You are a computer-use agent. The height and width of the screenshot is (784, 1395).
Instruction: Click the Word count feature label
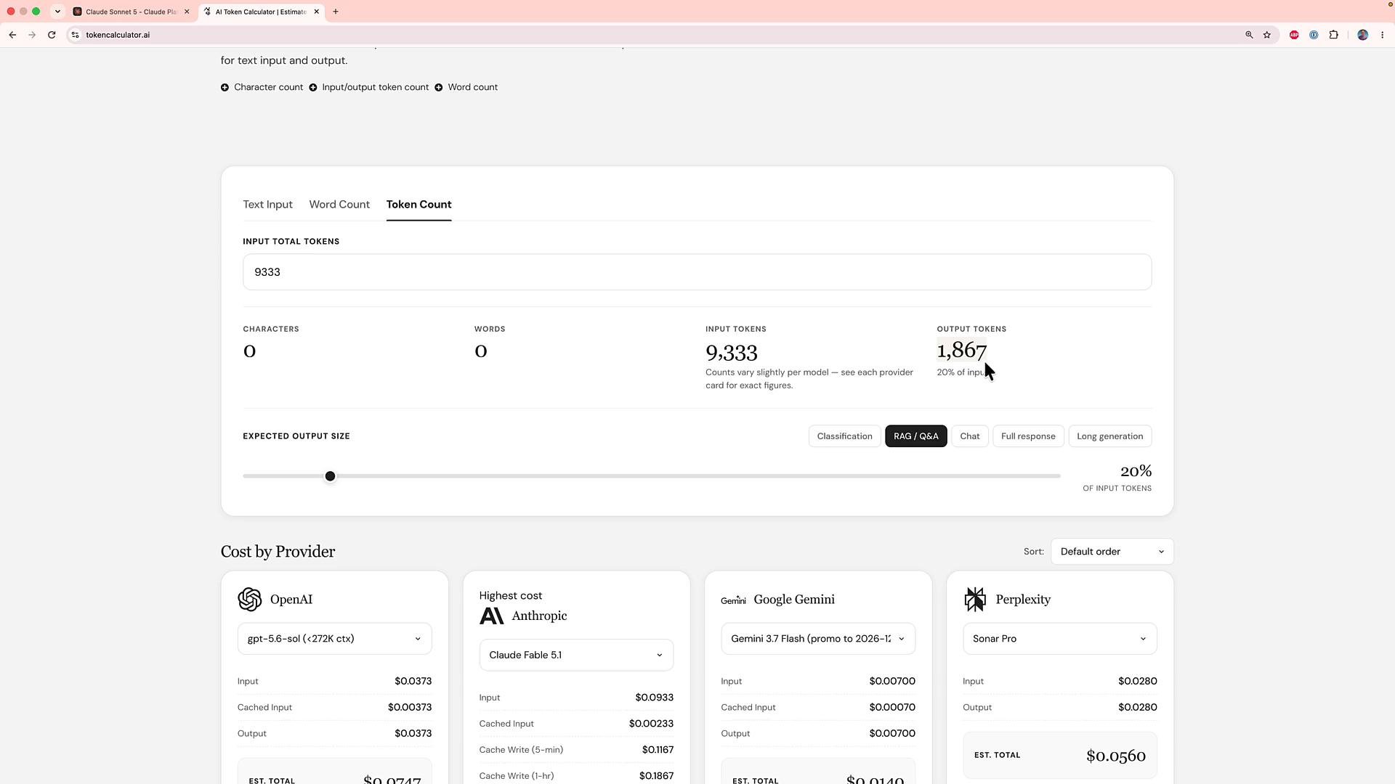[473, 87]
